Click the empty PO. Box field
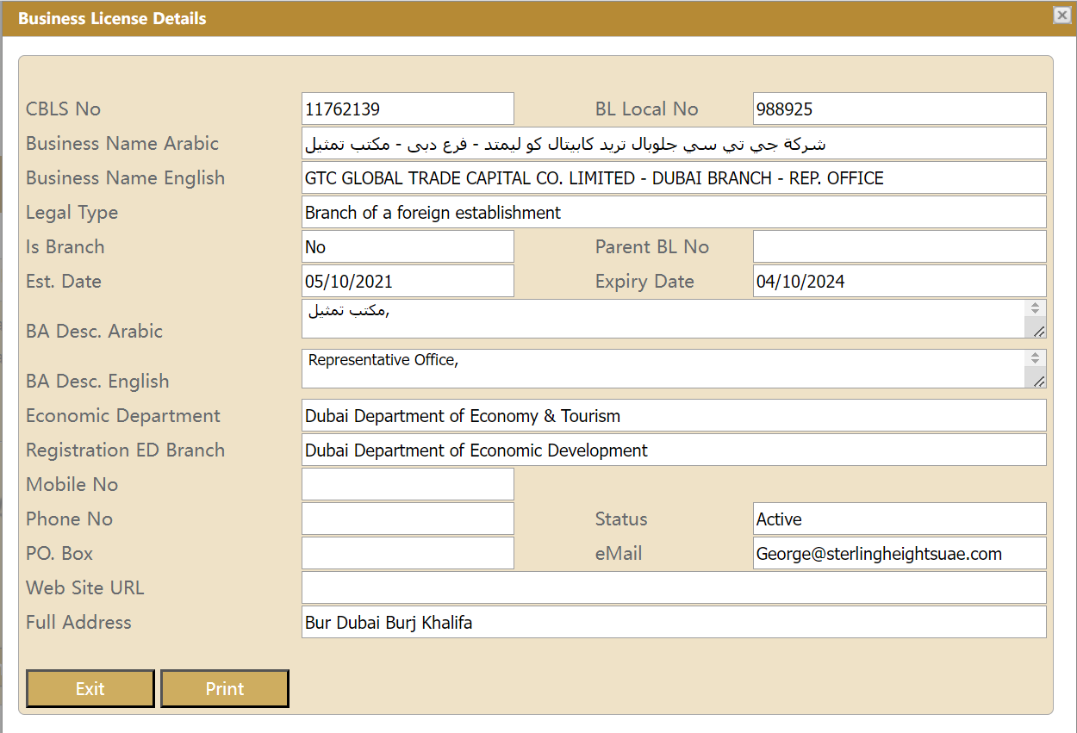This screenshot has height=733, width=1077. tap(408, 553)
